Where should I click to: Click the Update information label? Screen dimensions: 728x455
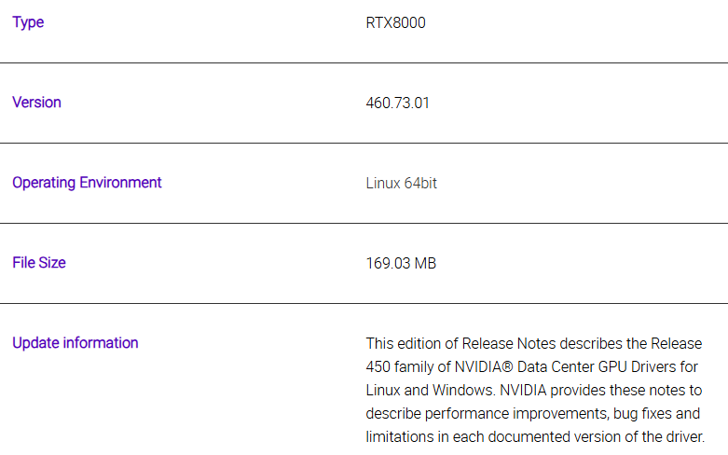click(75, 343)
